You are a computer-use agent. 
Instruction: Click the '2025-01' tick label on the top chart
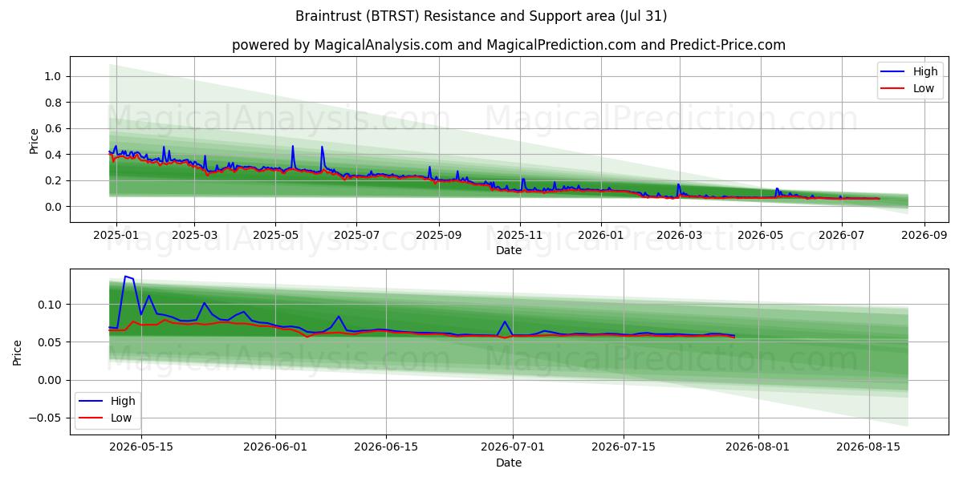116,235
